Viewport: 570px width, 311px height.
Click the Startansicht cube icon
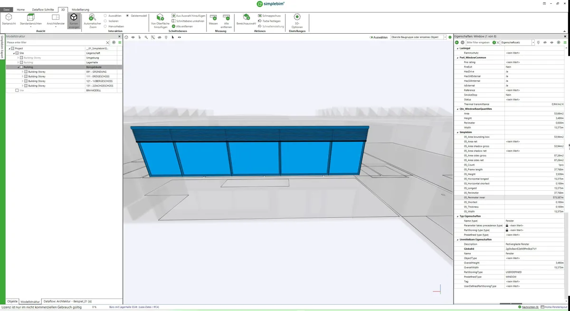pos(9,17)
